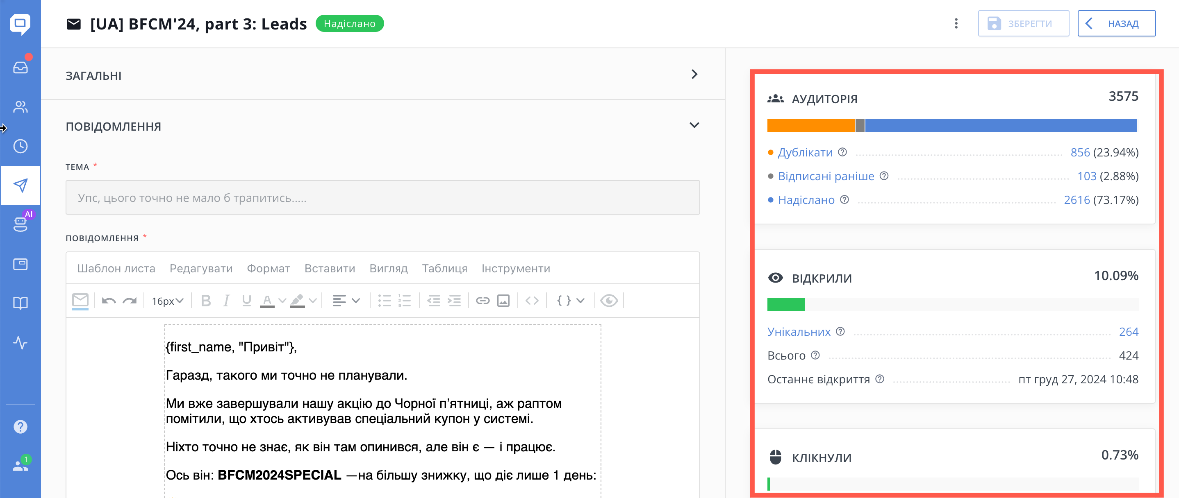Open the AI chatbot icon in sidebar
This screenshot has width=1179, height=498.
(20, 224)
